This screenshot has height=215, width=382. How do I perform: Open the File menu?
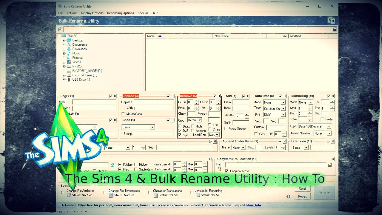pos(60,13)
